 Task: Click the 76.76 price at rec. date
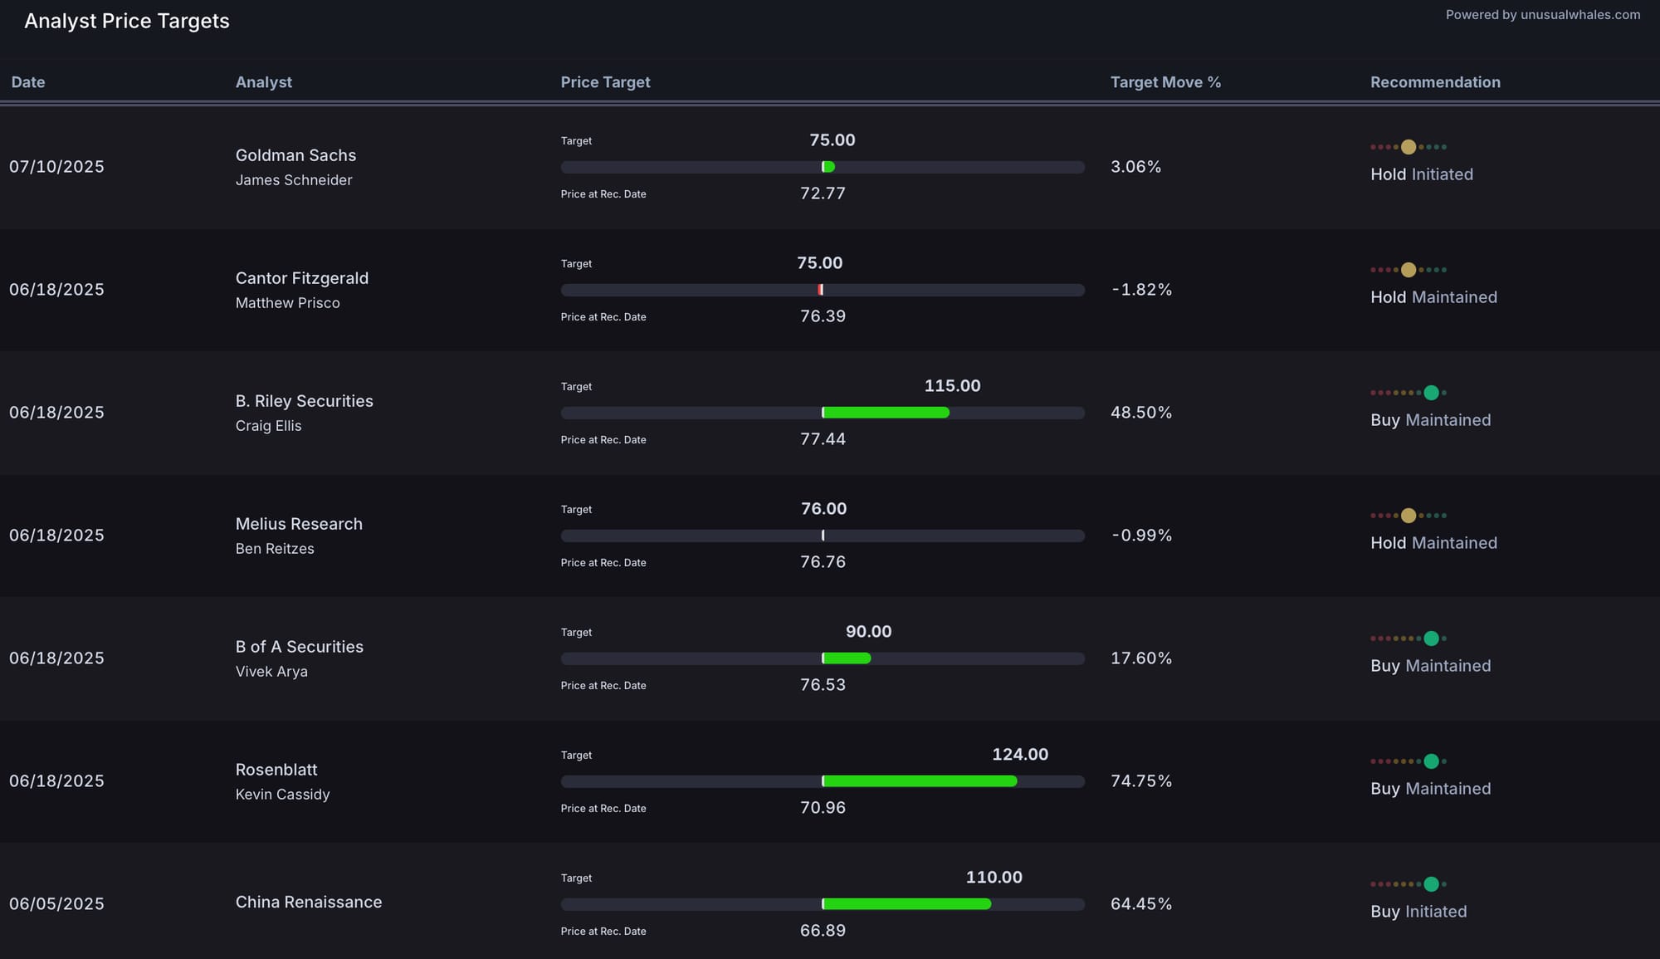(823, 562)
